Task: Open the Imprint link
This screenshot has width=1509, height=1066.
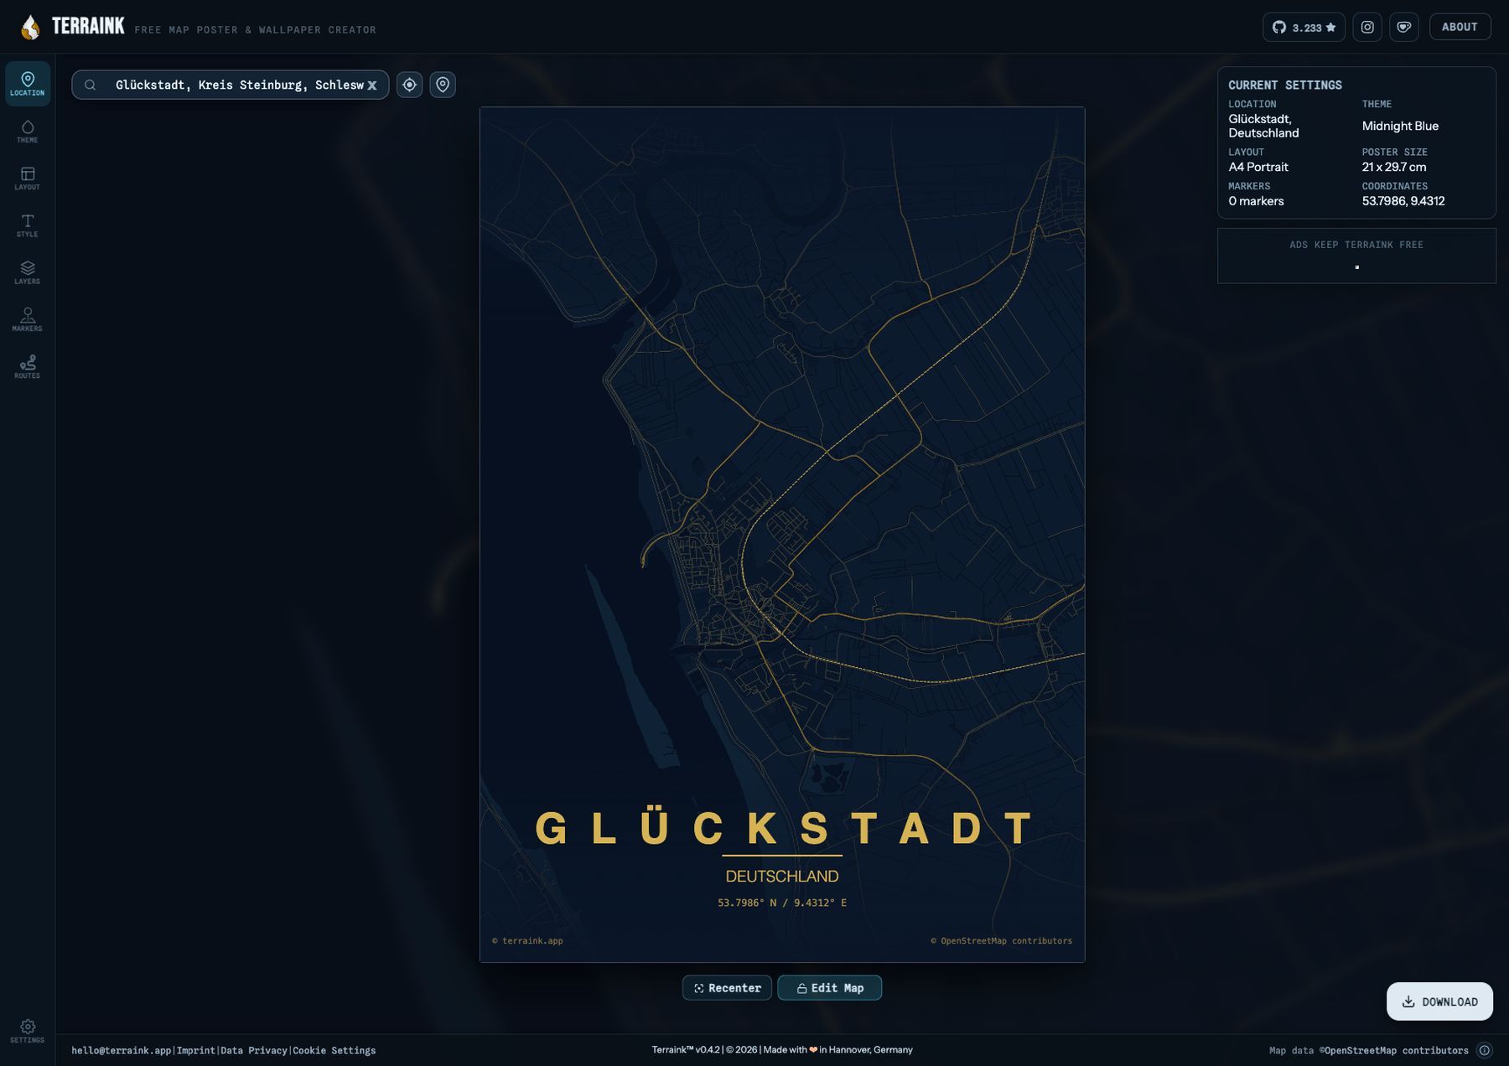Action: pos(196,1050)
